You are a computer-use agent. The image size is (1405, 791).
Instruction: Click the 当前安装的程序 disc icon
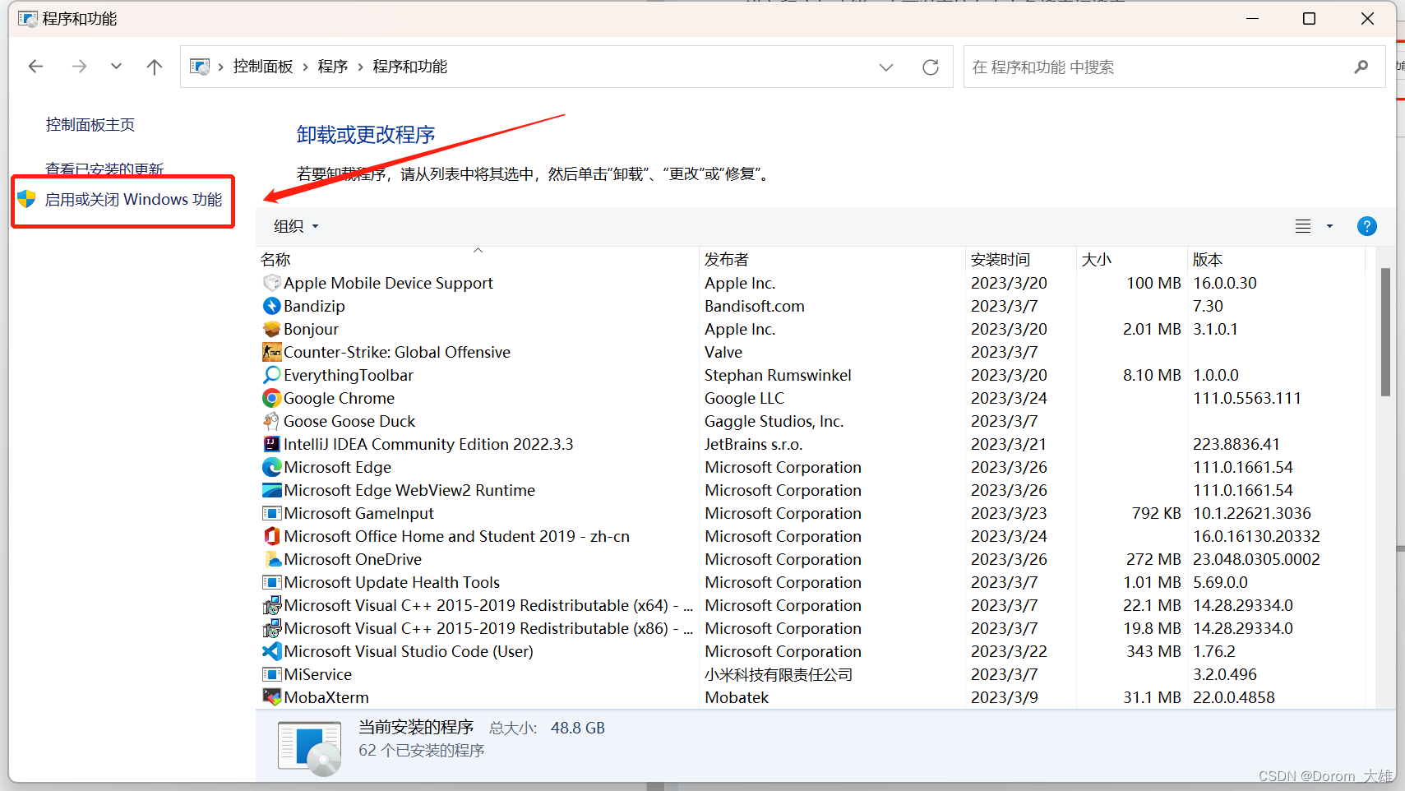310,748
